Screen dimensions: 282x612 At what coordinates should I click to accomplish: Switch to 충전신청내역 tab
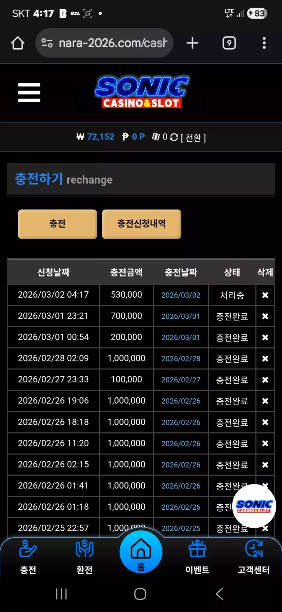click(142, 224)
